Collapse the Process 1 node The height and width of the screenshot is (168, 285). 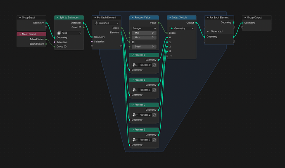click(x=133, y=80)
